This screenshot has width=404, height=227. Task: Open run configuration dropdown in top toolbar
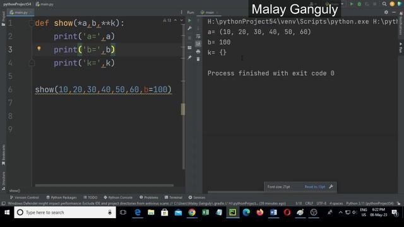pyautogui.click(x=335, y=4)
